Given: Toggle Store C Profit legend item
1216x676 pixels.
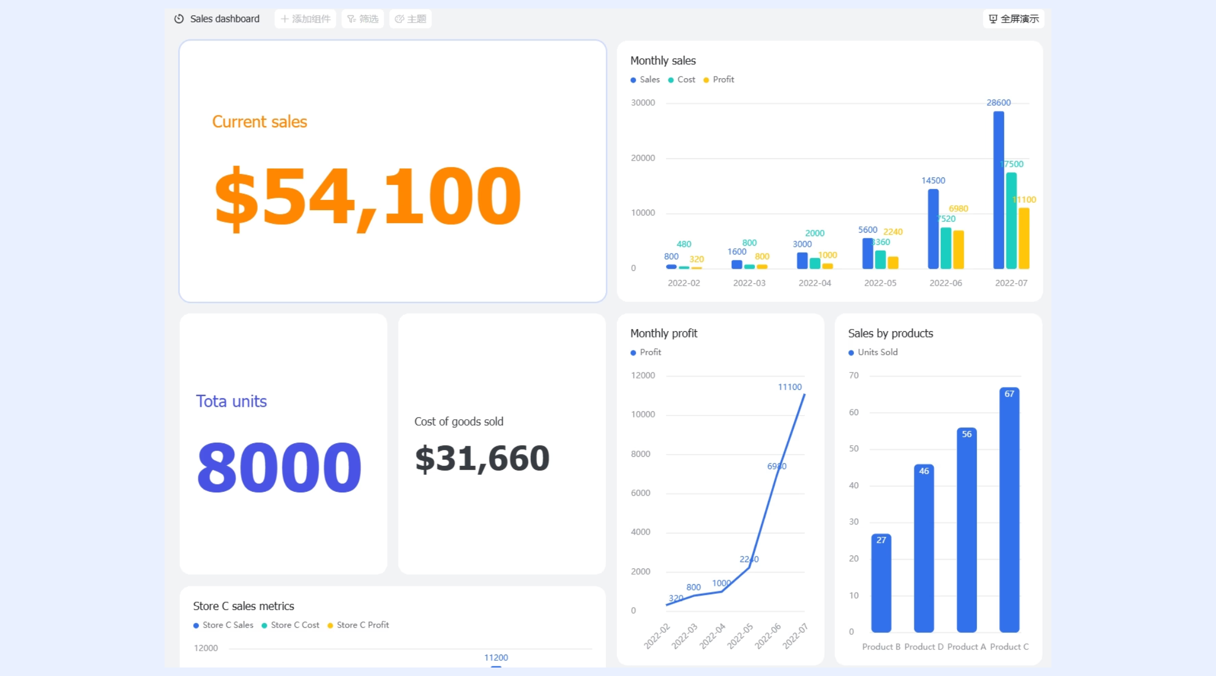Looking at the screenshot, I should coord(359,625).
